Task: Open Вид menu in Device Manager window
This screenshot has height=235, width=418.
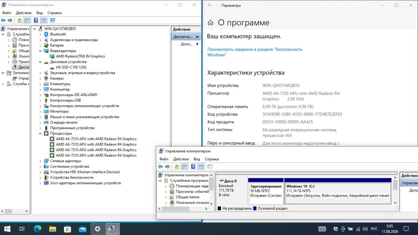Action: pos(40,13)
